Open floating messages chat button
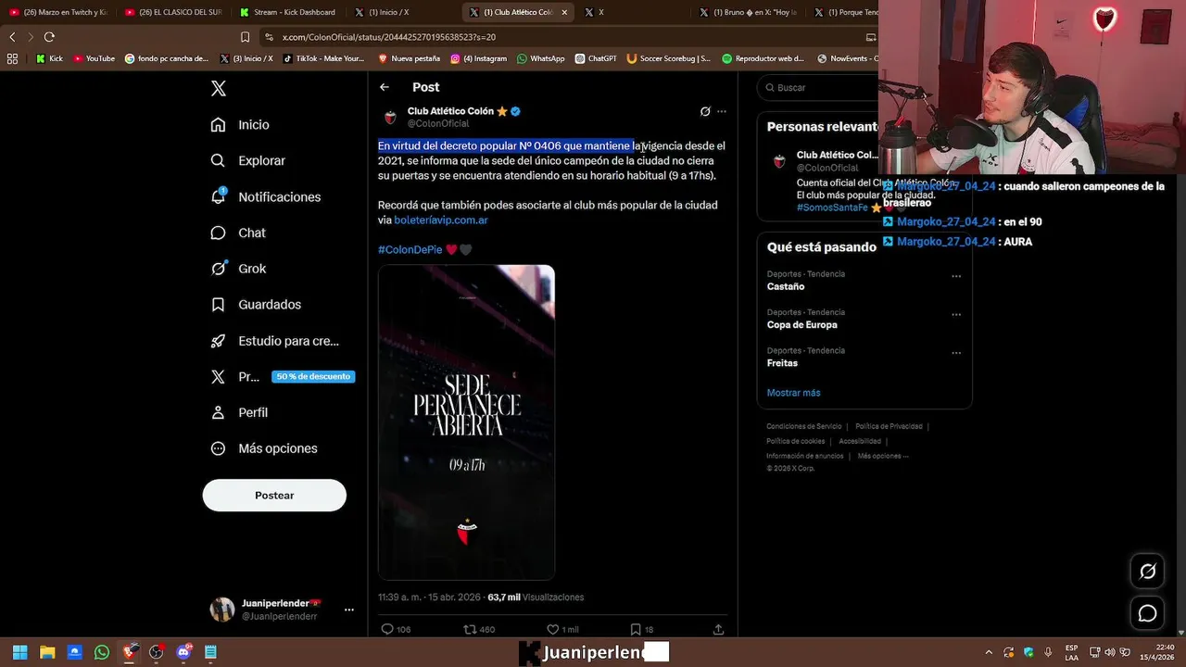 (1147, 613)
